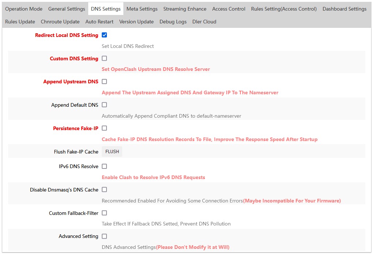373x254 pixels.
Task: Click the 'Custom DNS Setting' label
Action: click(x=74, y=58)
